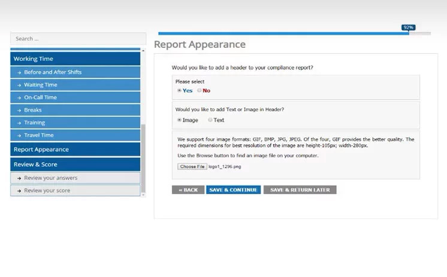
Task: Click the arrow icon beside On-Call Time
Action: click(19, 98)
